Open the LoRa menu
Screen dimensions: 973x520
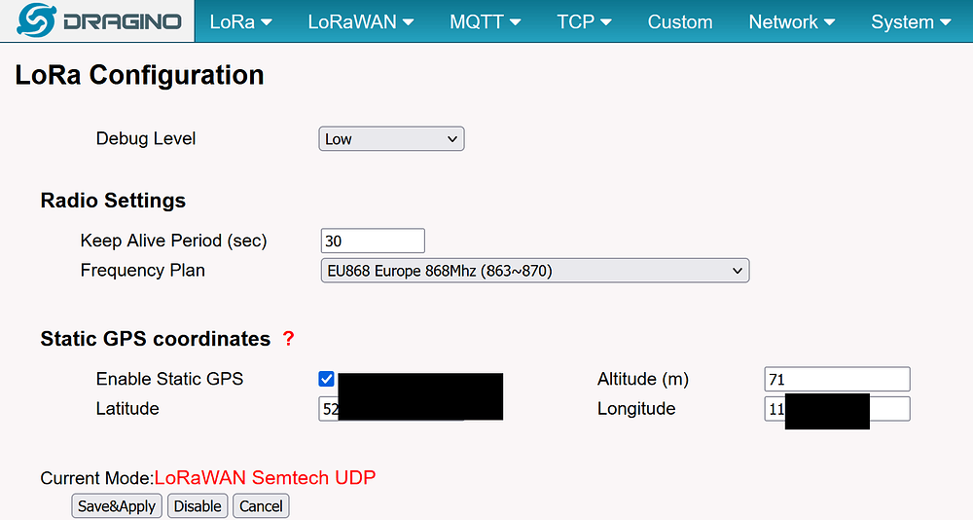[240, 21]
